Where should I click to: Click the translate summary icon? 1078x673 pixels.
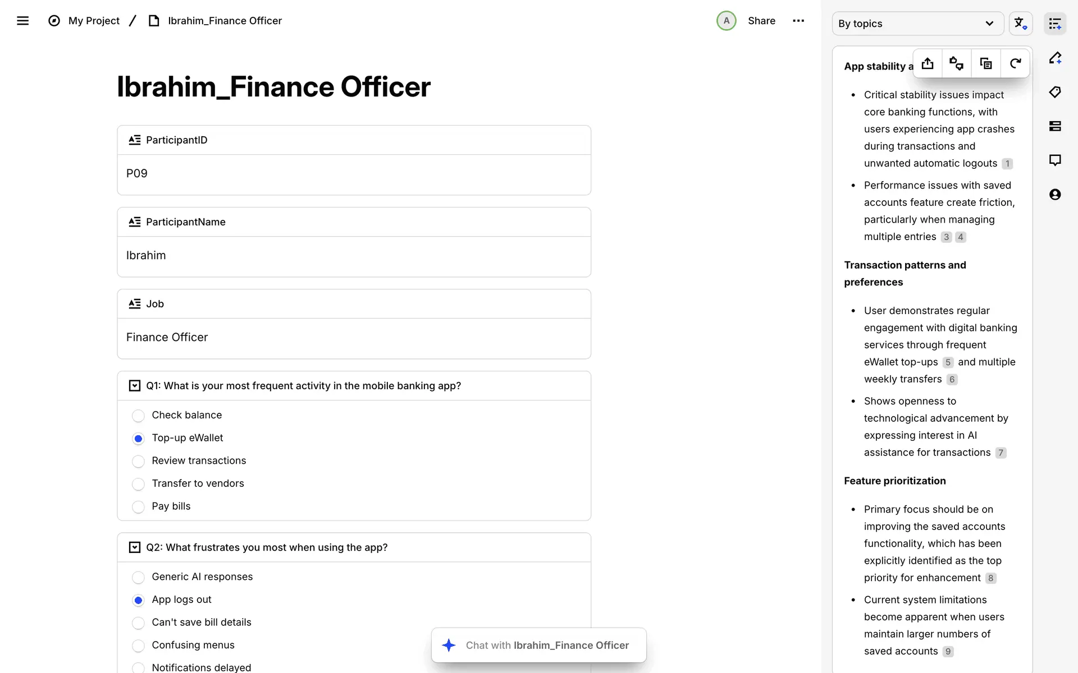pyautogui.click(x=1020, y=24)
